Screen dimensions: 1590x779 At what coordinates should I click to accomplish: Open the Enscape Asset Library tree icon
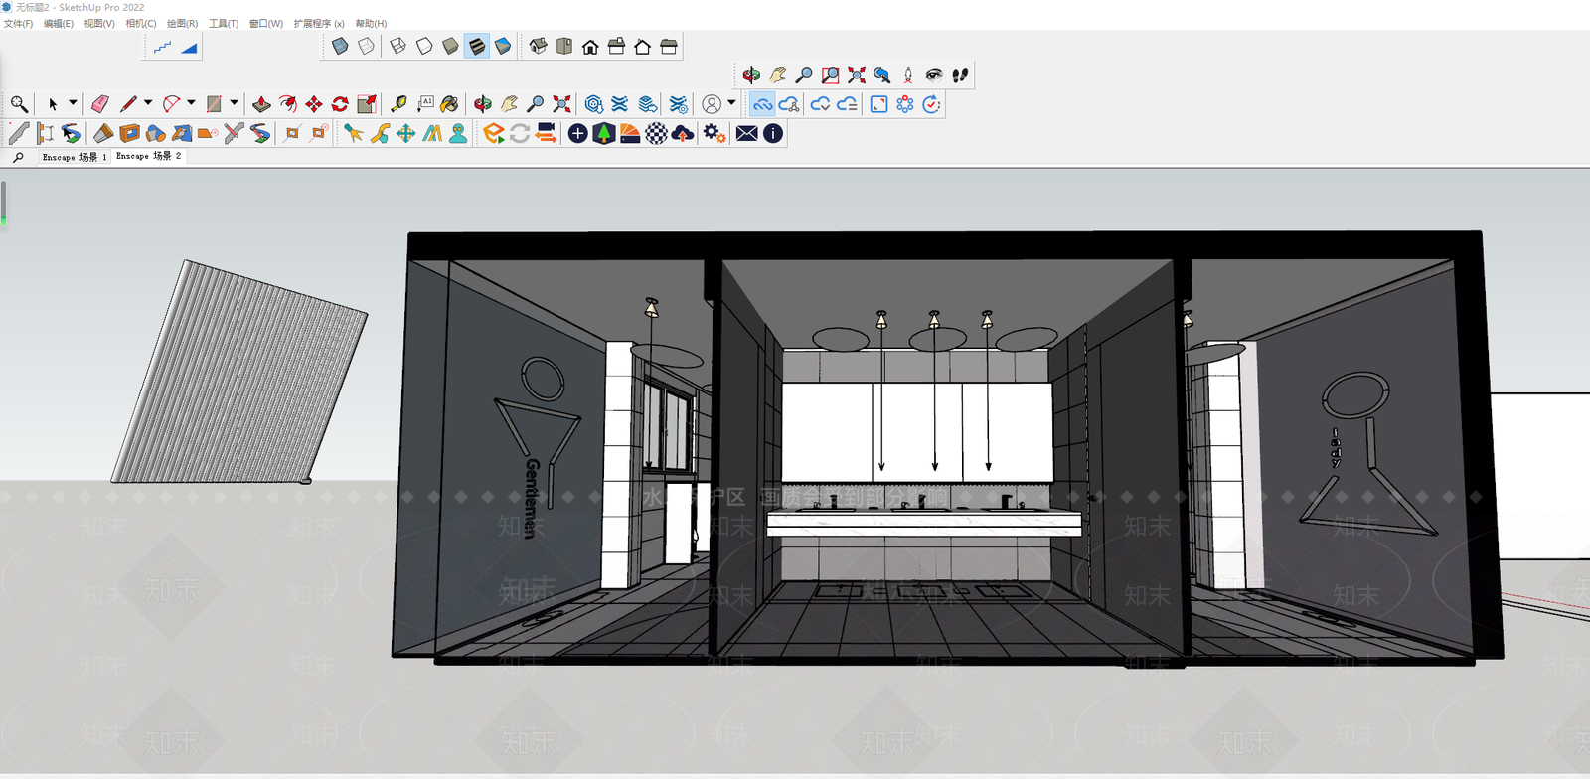[604, 133]
